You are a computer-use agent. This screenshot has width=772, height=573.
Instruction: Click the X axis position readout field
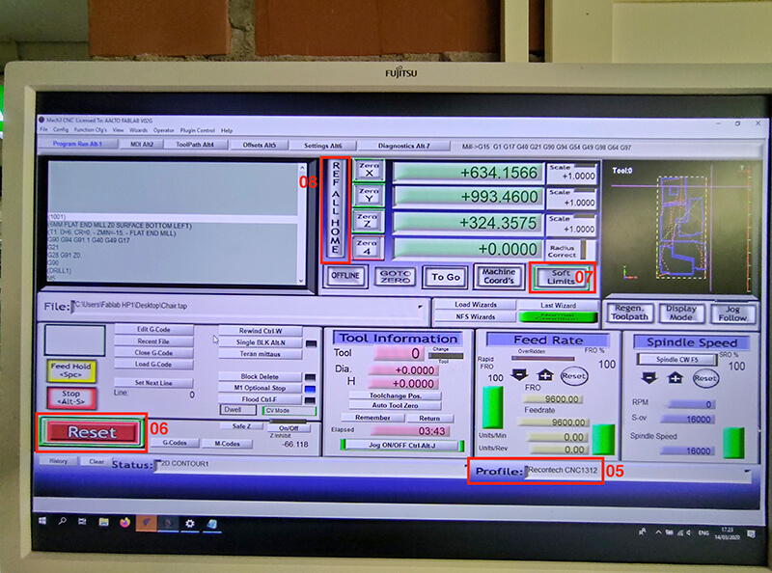[x=467, y=173]
